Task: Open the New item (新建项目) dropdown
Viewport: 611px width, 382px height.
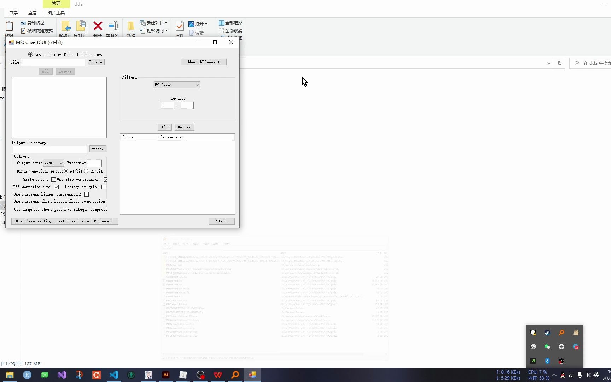Action: 154,23
